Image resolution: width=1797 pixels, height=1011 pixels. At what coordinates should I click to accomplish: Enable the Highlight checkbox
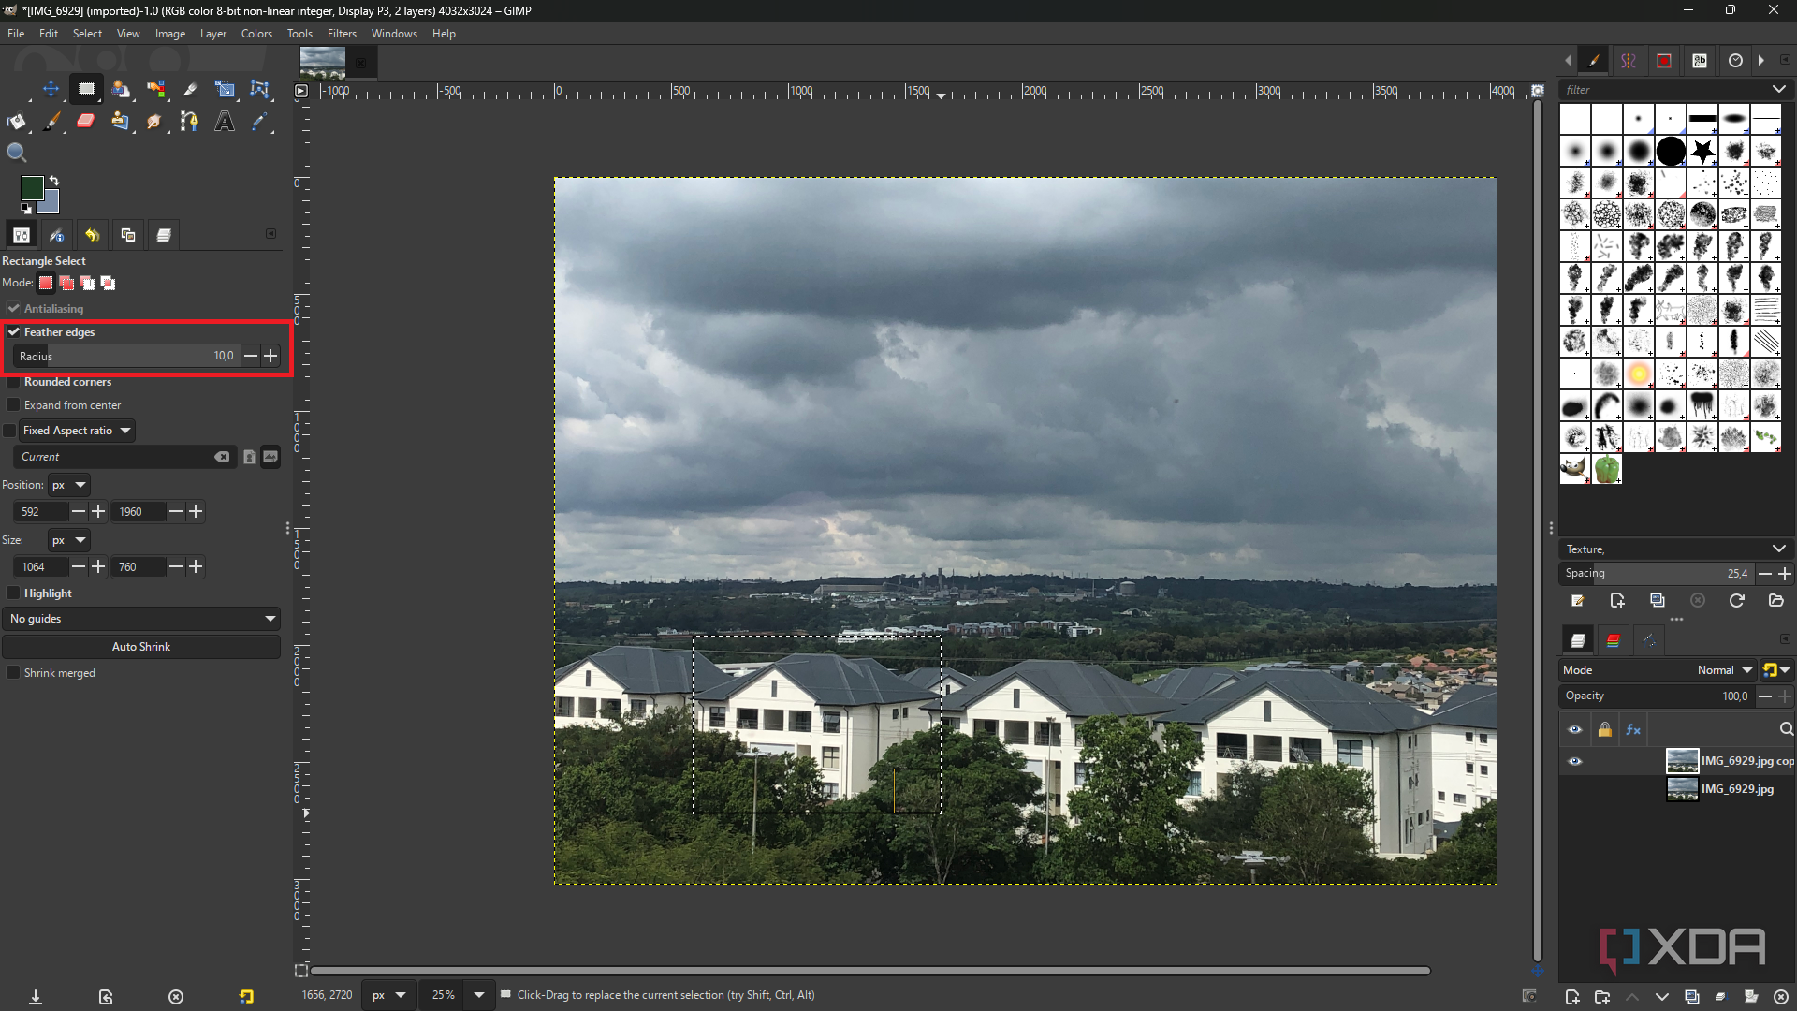(x=13, y=593)
